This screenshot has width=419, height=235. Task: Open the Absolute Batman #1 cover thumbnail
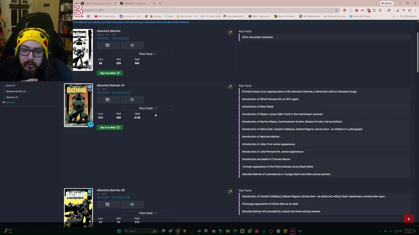point(78,105)
